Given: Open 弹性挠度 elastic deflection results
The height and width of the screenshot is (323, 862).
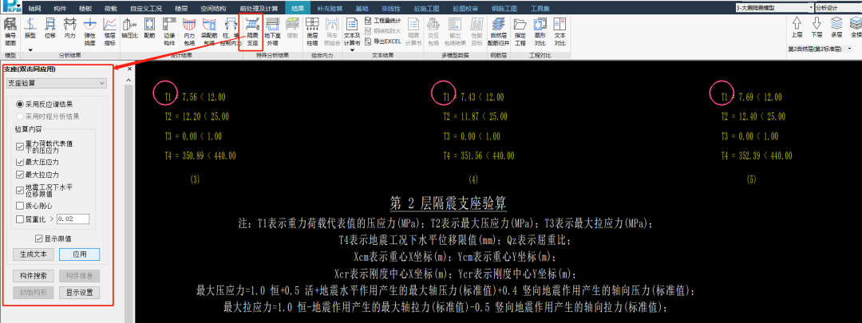Looking at the screenshot, I should 89,30.
